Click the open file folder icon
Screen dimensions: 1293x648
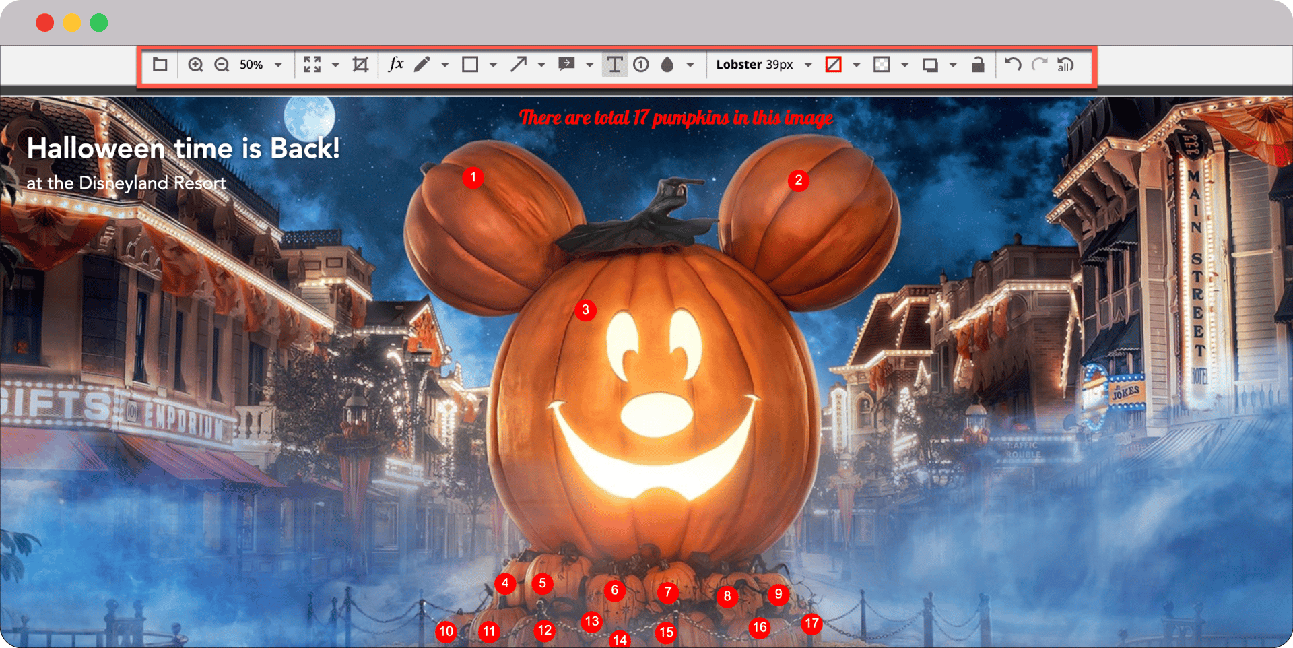[x=160, y=65]
